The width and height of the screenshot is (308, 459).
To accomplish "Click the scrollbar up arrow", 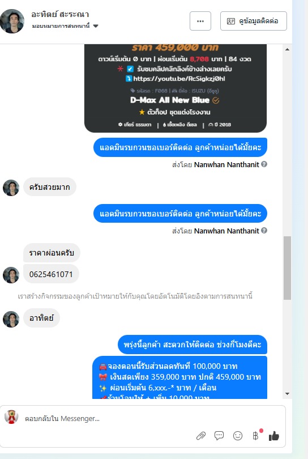I will [287, 49].
